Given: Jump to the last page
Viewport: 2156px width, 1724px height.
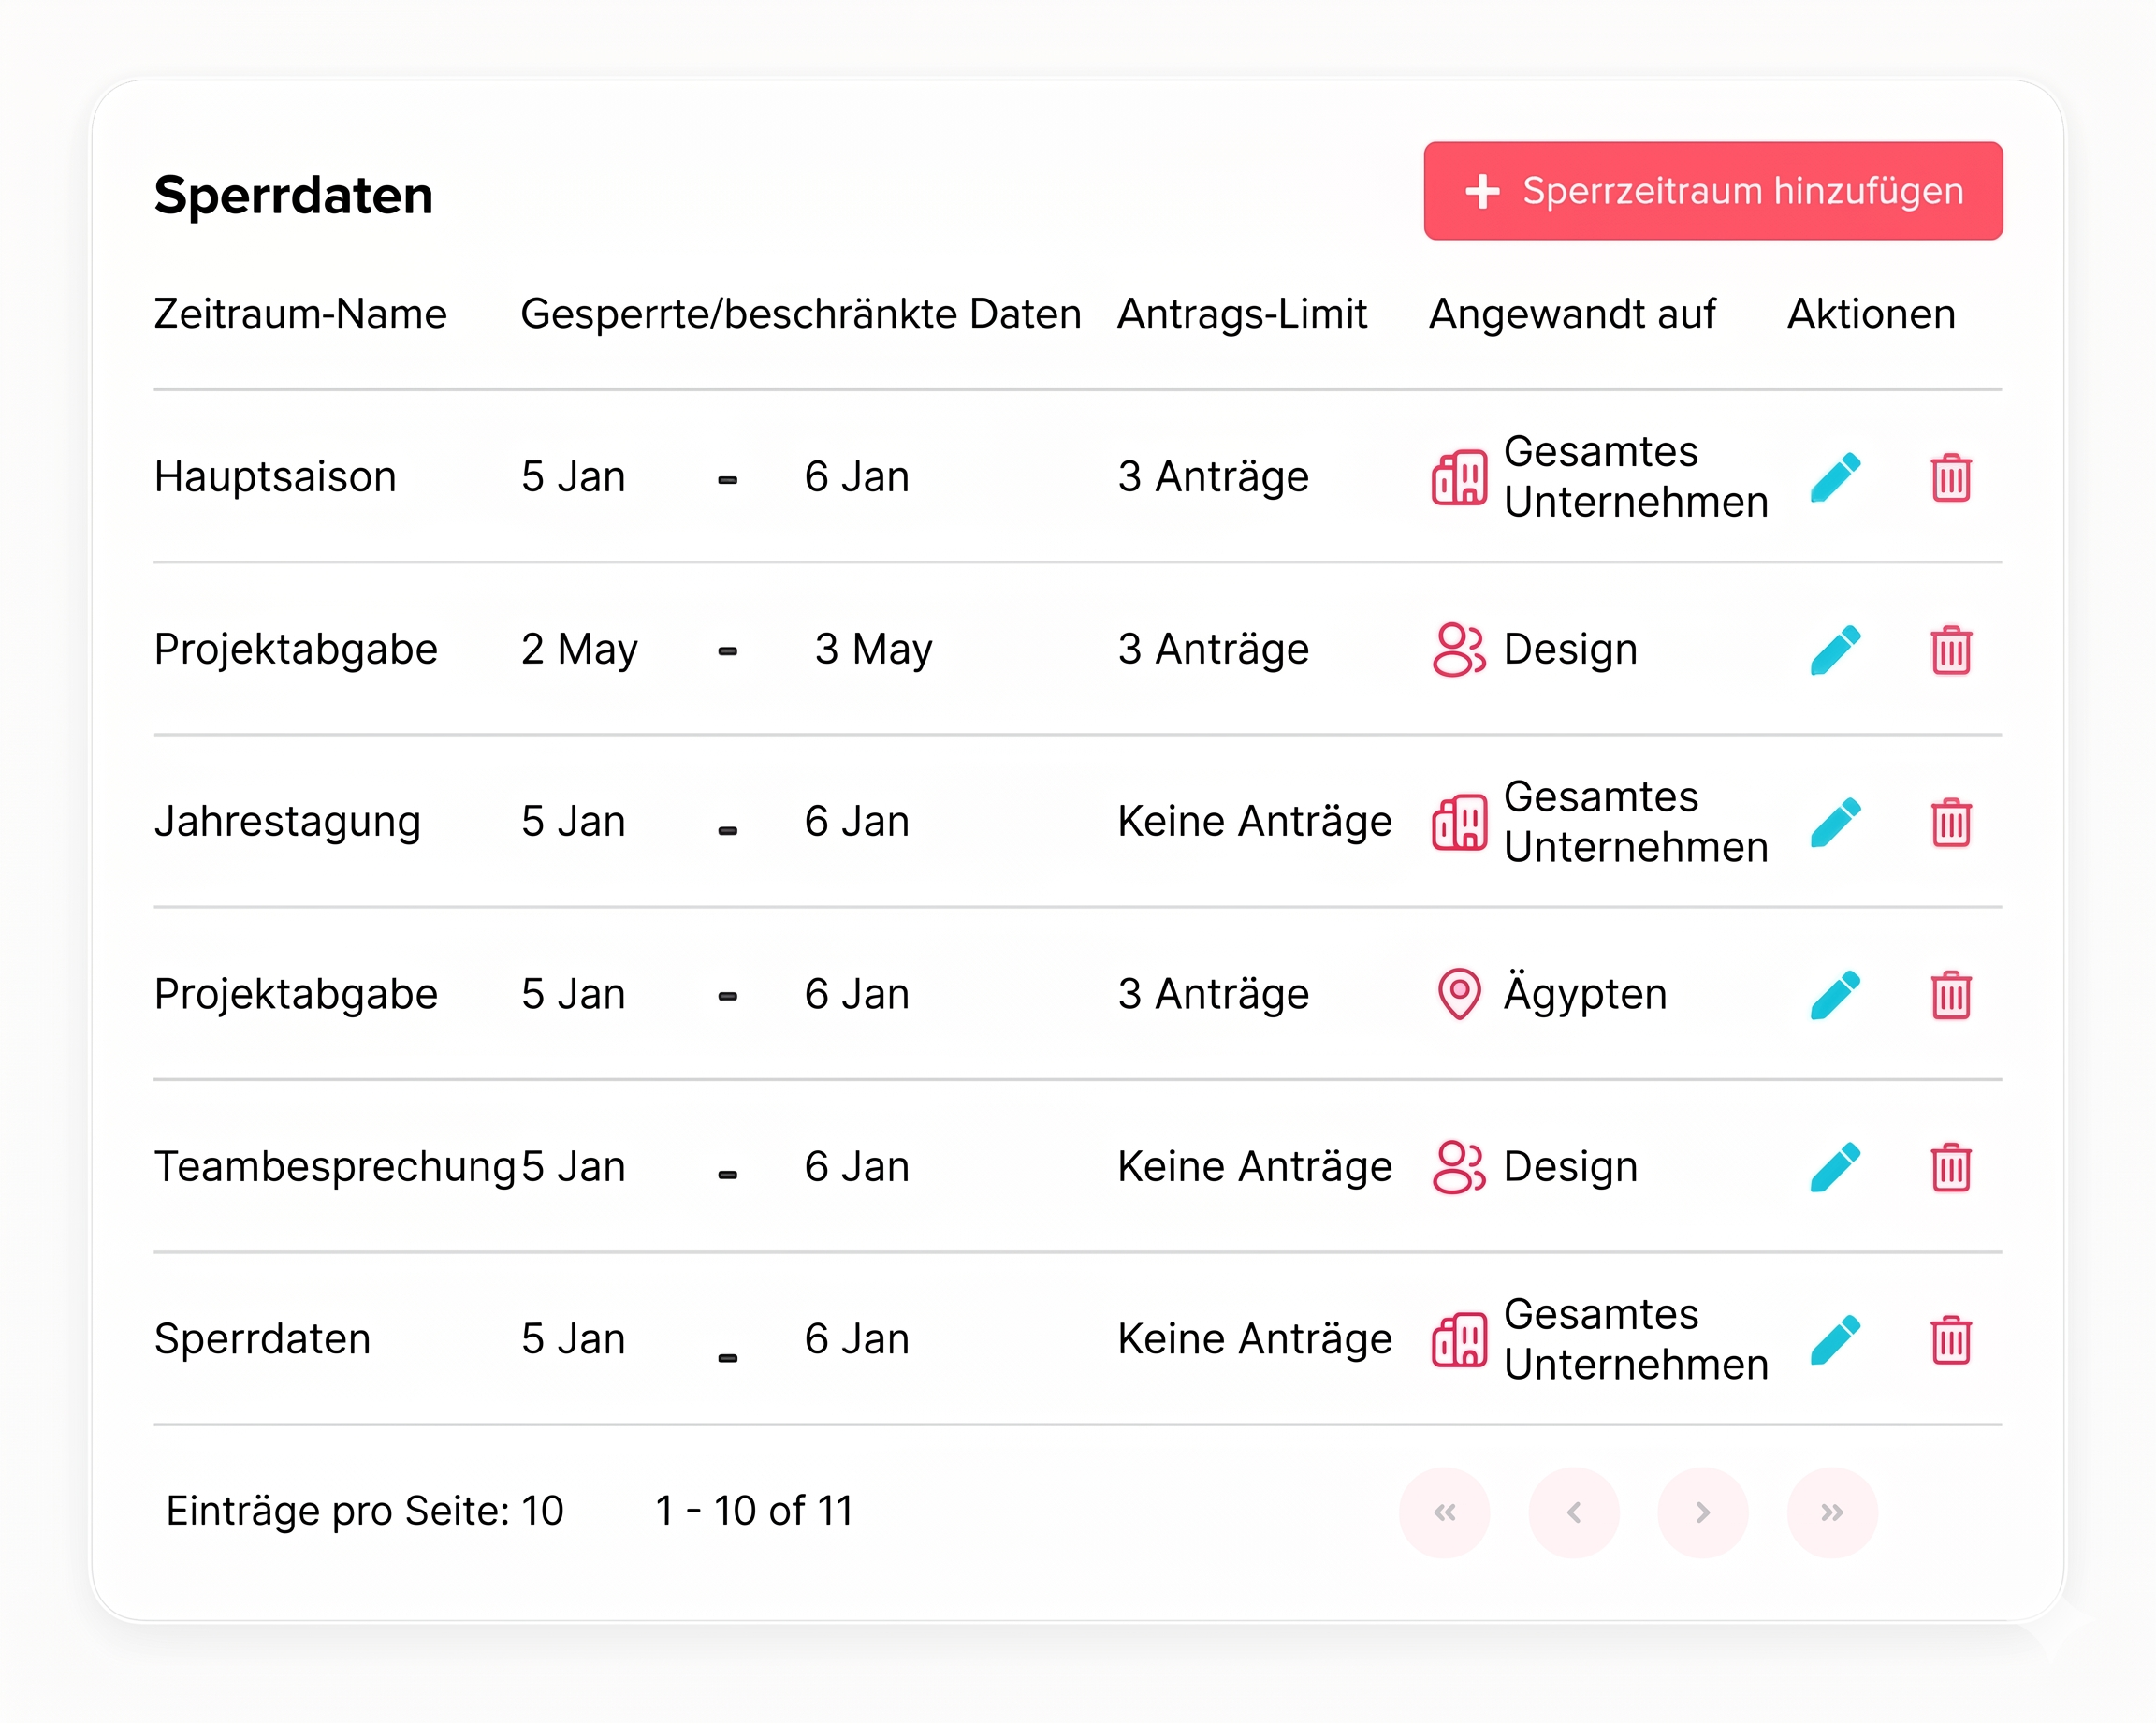Looking at the screenshot, I should click(x=1831, y=1512).
